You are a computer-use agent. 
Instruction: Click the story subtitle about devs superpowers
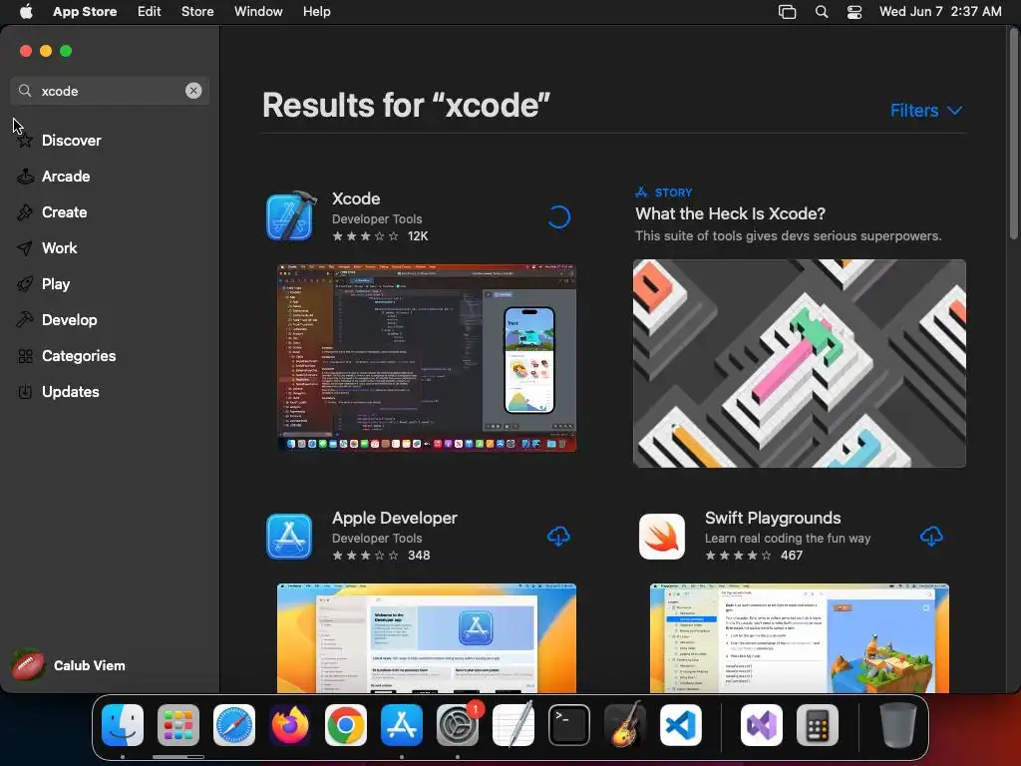pos(788,235)
